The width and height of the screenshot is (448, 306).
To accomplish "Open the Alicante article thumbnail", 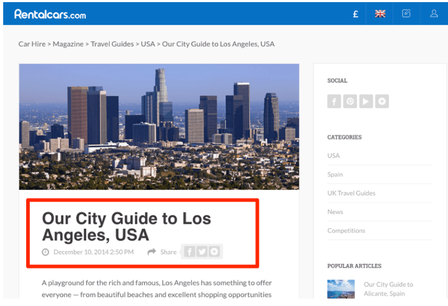I will coord(341,289).
